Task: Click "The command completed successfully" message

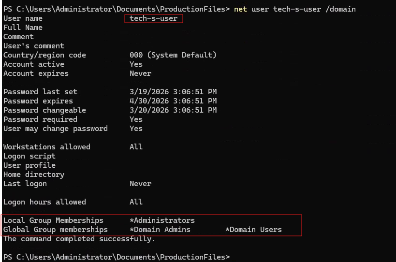Action: pos(79,239)
